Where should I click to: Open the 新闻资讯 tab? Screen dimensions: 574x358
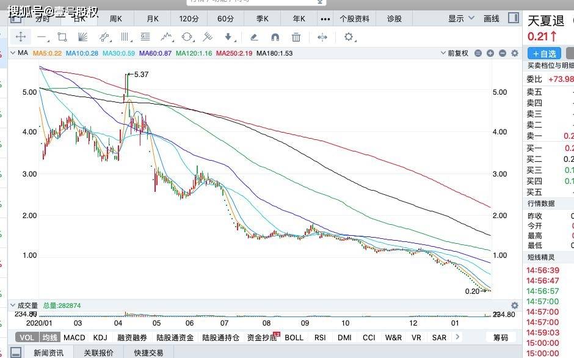tap(48, 353)
